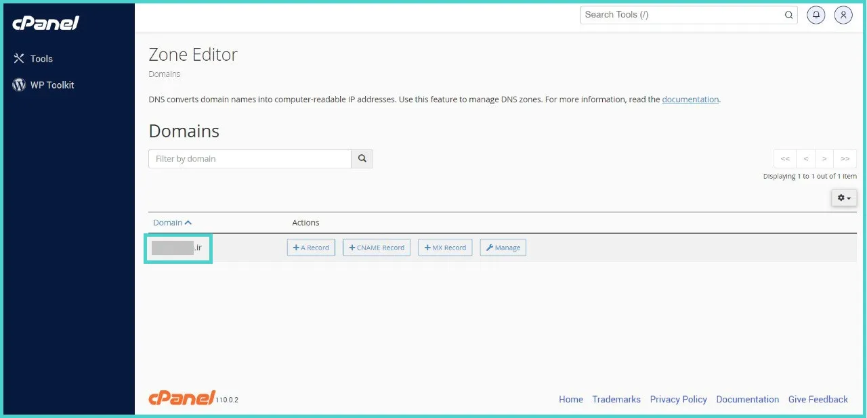Click the version number 110.0.2
Screen dimensions: 867x418
[227, 400]
